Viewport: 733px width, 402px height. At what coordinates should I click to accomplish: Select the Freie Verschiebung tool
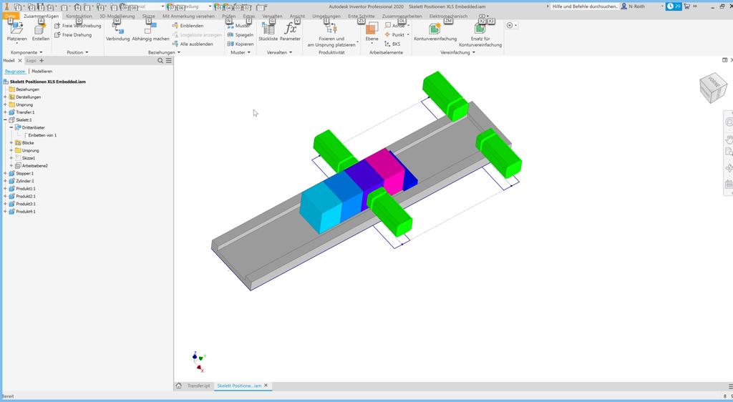(77, 26)
